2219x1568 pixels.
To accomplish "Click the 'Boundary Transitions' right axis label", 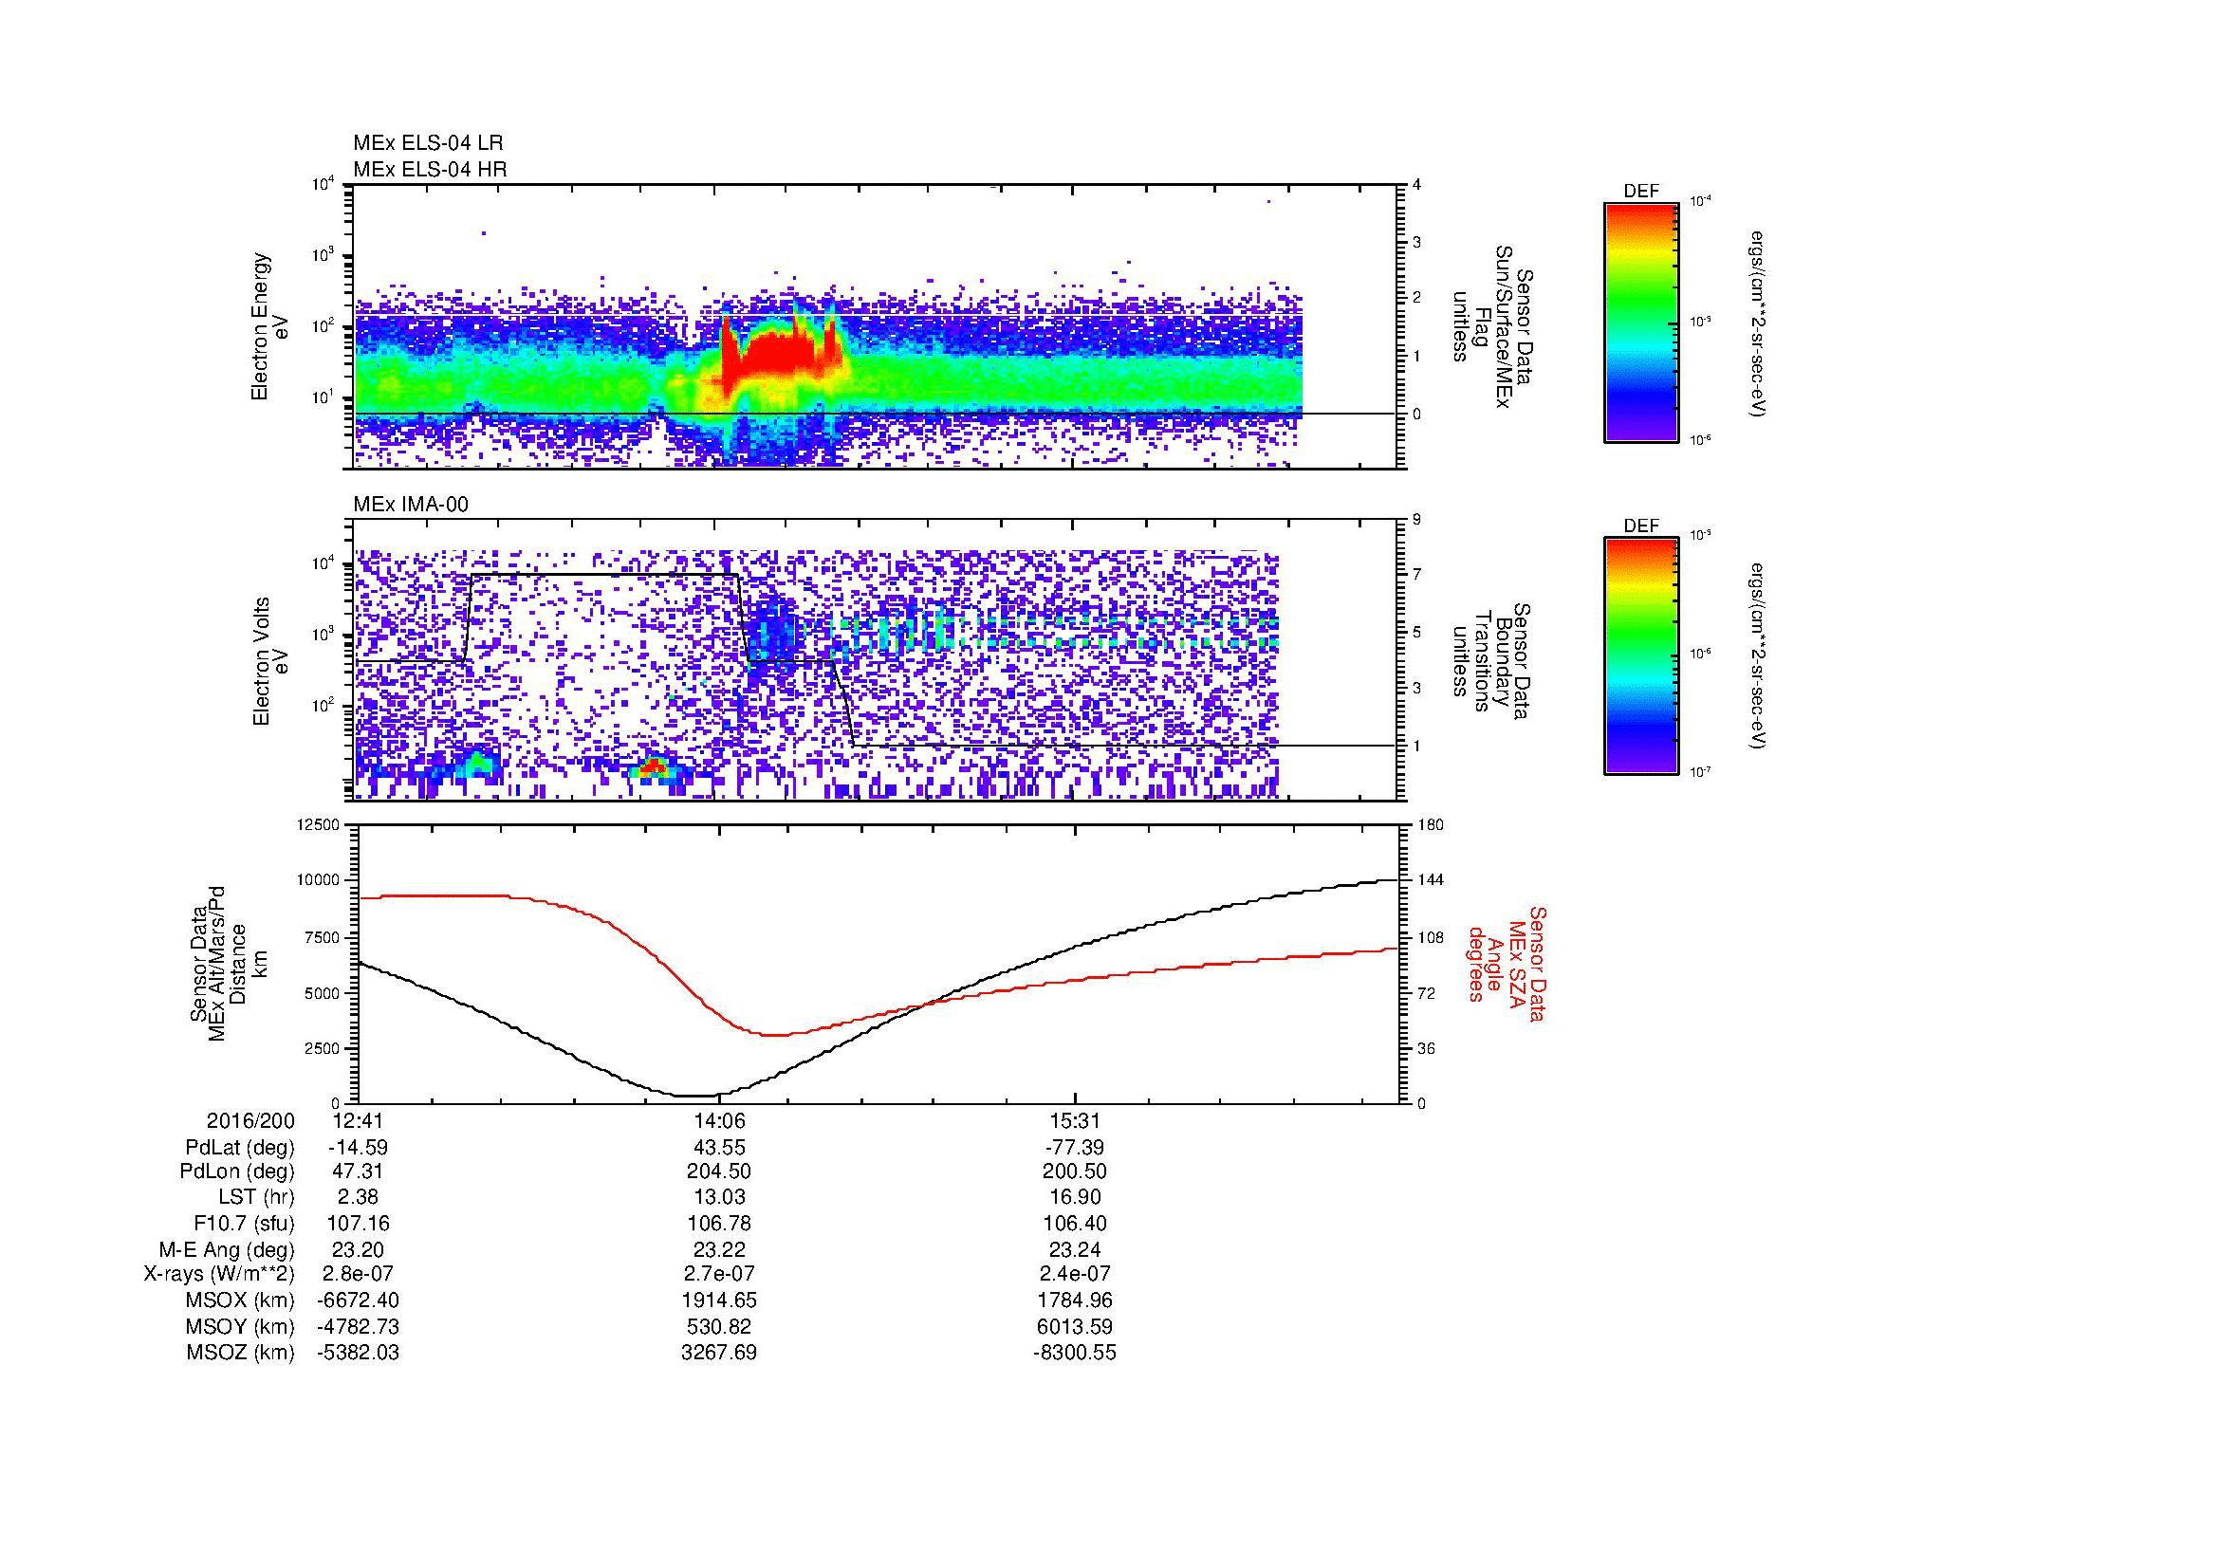I will [x=1493, y=662].
